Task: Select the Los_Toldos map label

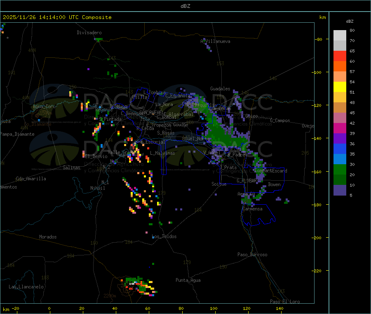Action: pos(164,236)
